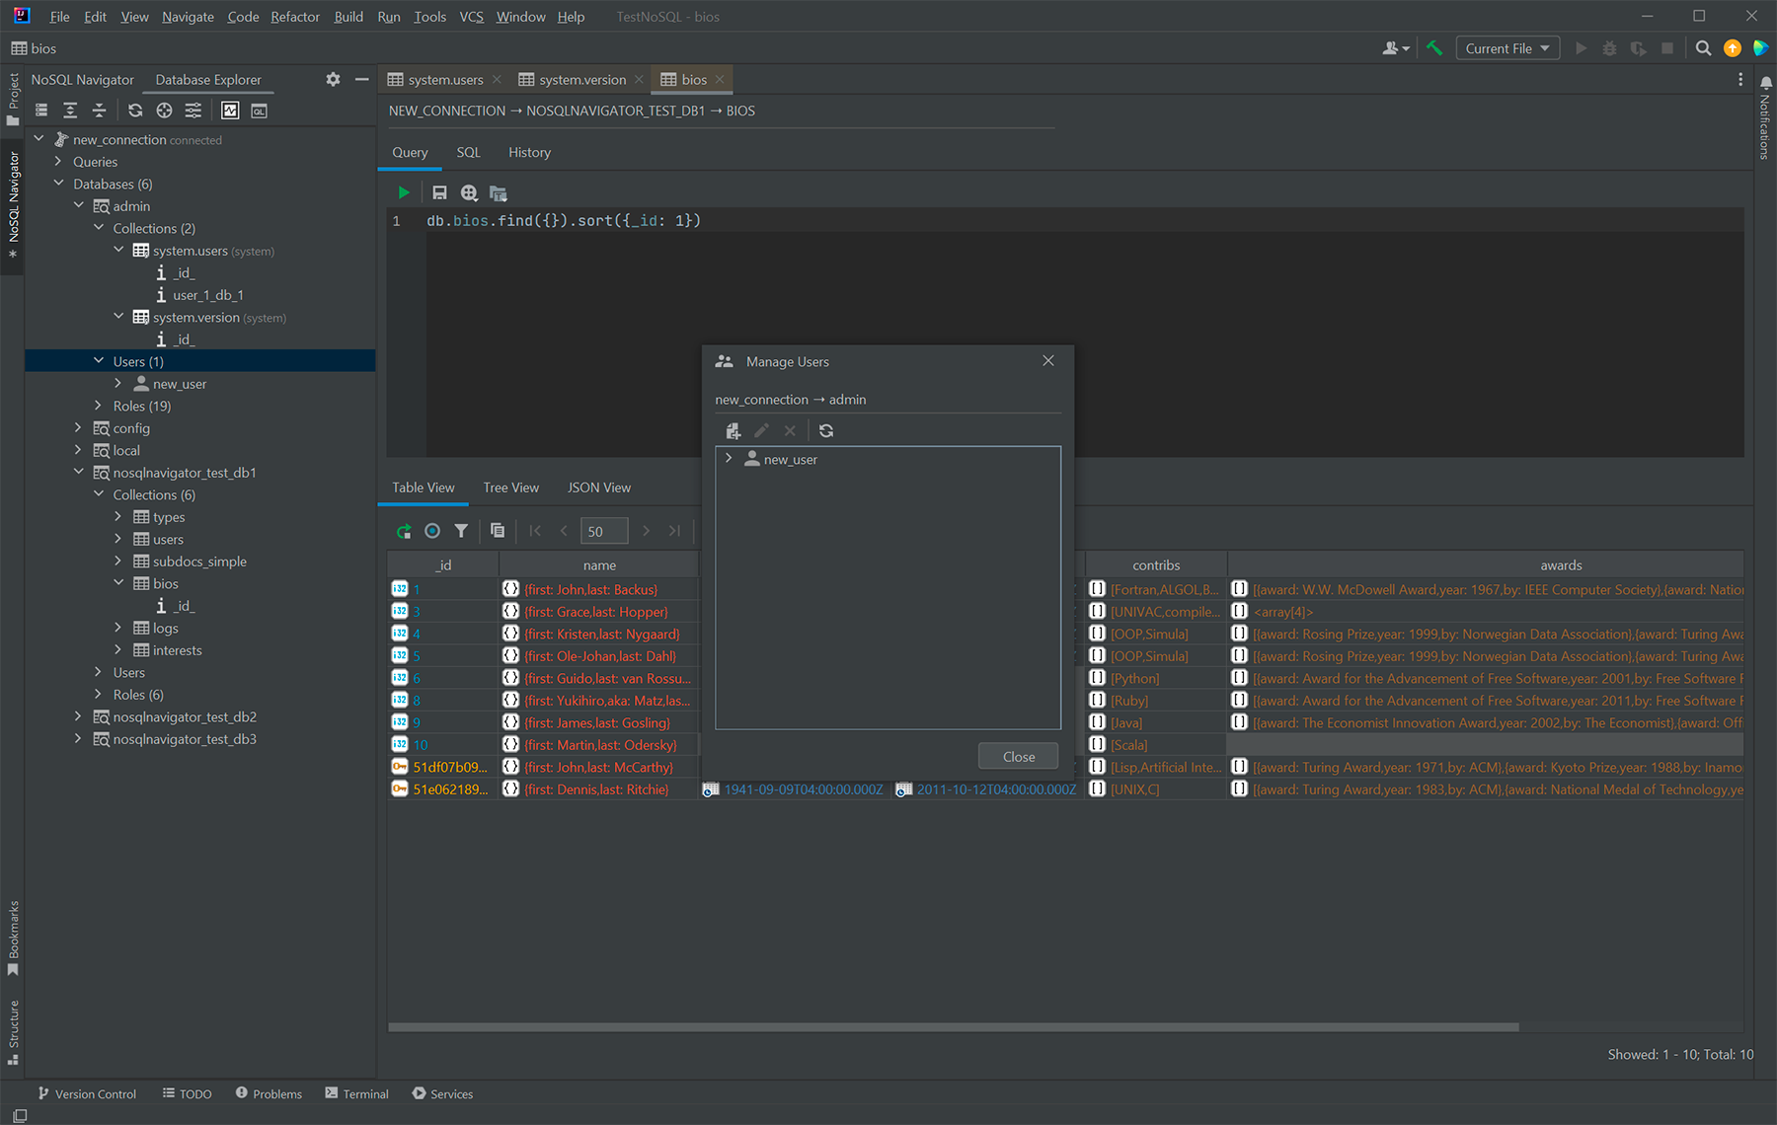The image size is (1777, 1125).
Task: Click the Close button in Manage Users
Action: pos(1018,757)
